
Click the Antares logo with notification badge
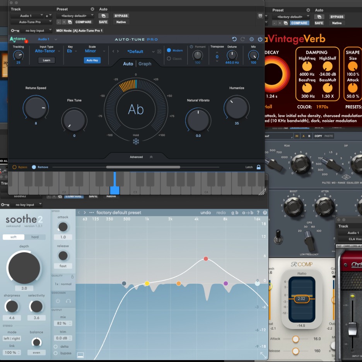(x=19, y=39)
